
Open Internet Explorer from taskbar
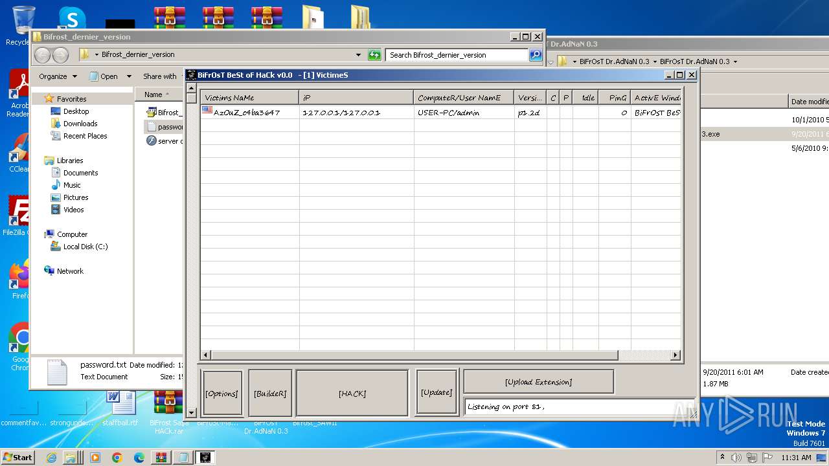(52, 458)
